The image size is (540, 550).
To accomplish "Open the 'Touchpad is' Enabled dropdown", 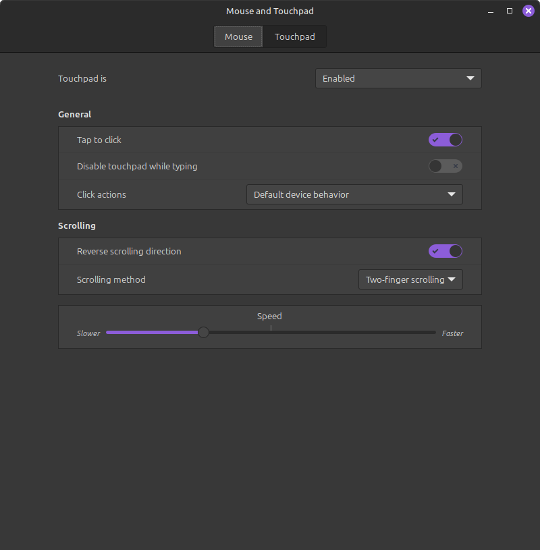I will pyautogui.click(x=398, y=78).
